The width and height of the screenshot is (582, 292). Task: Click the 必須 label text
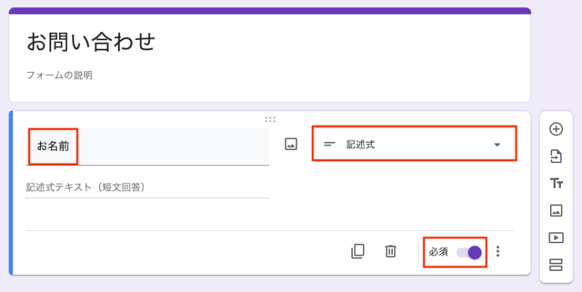pos(438,252)
